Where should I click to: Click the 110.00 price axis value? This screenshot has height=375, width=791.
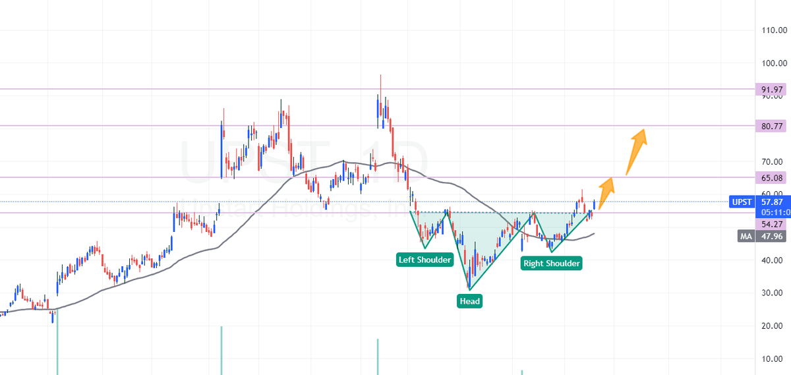click(773, 30)
